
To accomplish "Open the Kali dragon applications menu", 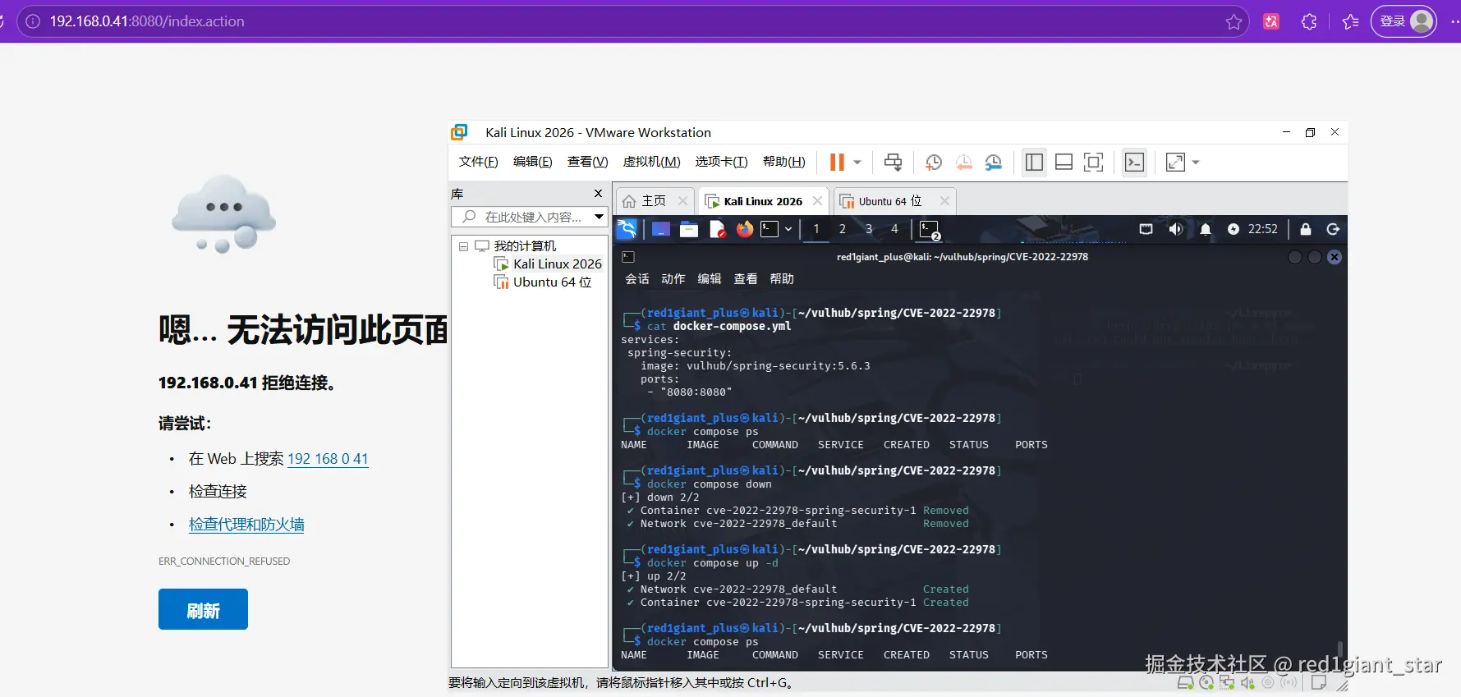I will tap(627, 229).
